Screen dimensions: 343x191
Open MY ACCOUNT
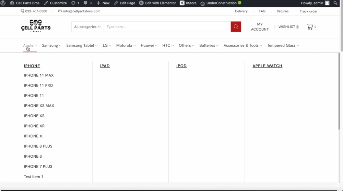click(260, 27)
